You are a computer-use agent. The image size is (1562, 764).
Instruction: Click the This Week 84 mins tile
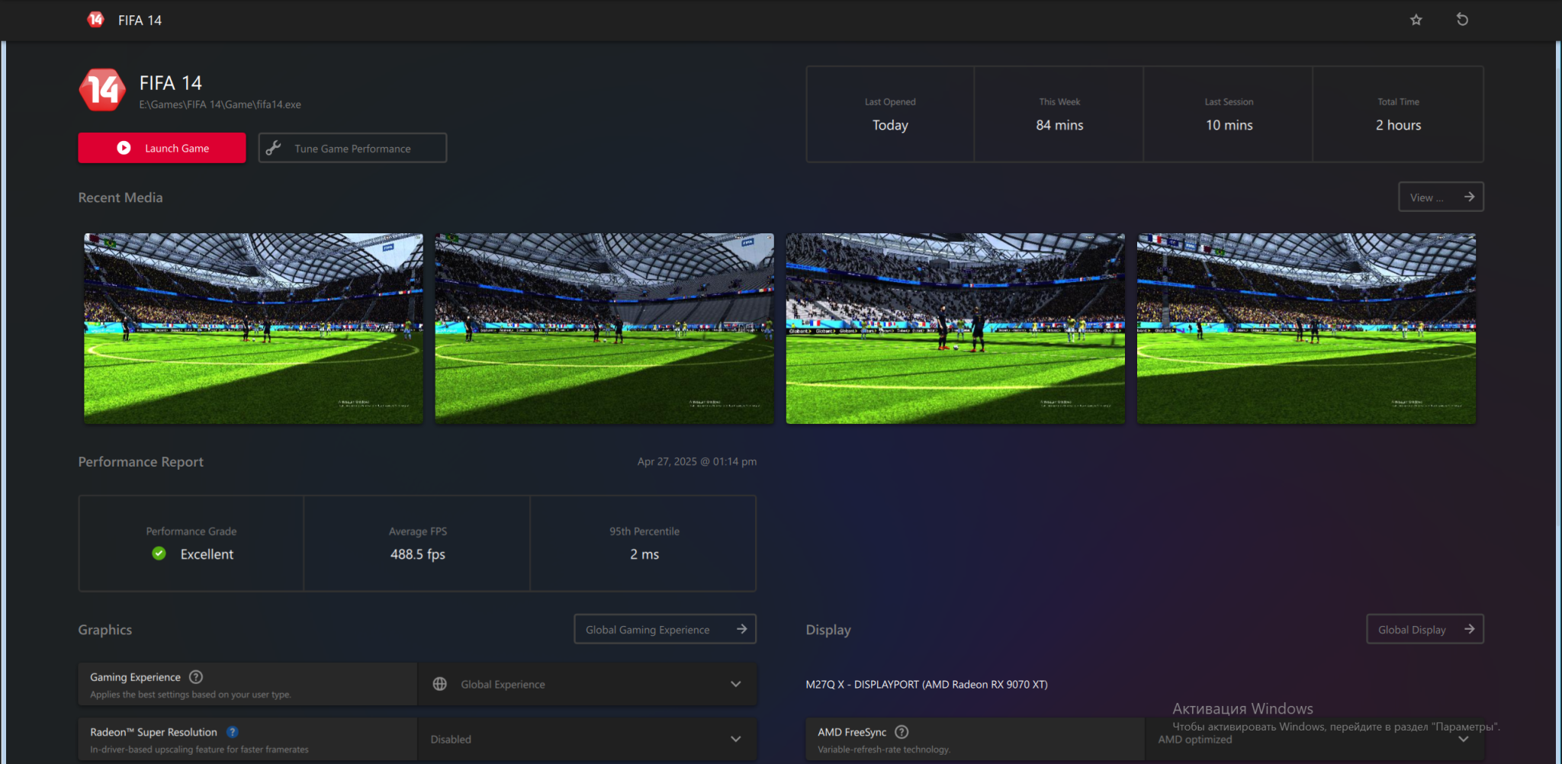click(1059, 114)
